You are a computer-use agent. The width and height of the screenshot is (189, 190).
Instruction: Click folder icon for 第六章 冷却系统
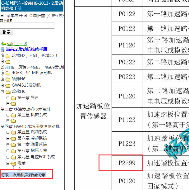(13, 139)
